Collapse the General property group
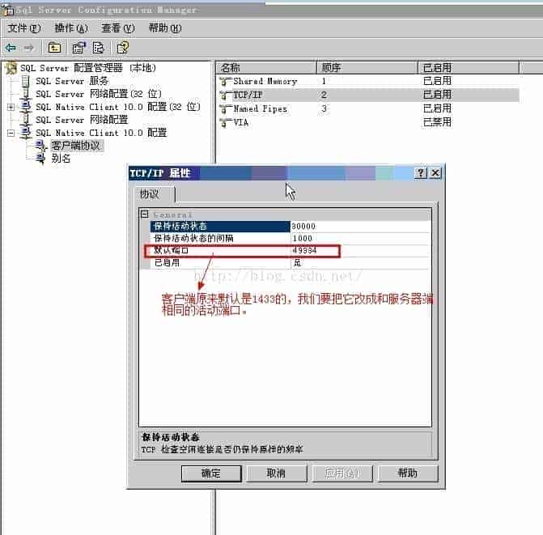This screenshot has width=543, height=535. [144, 214]
